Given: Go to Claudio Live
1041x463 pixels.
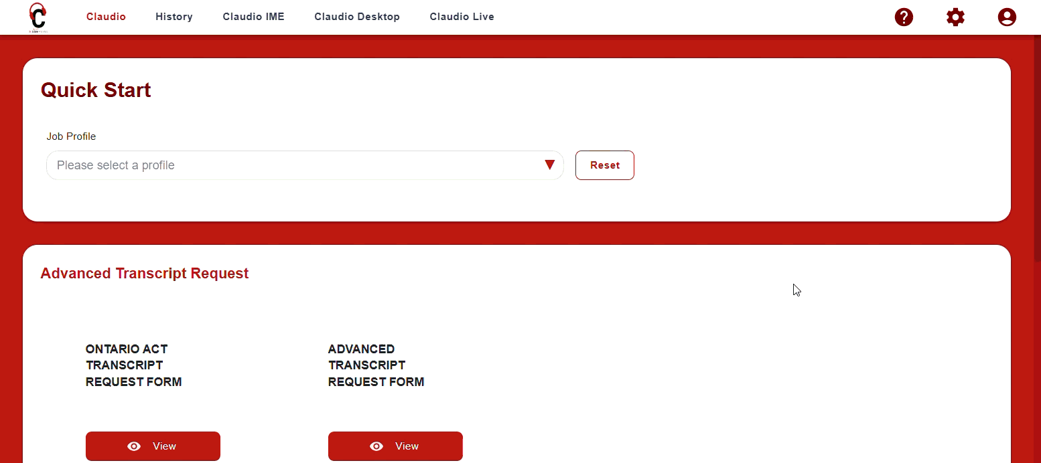Looking at the screenshot, I should pyautogui.click(x=462, y=16).
